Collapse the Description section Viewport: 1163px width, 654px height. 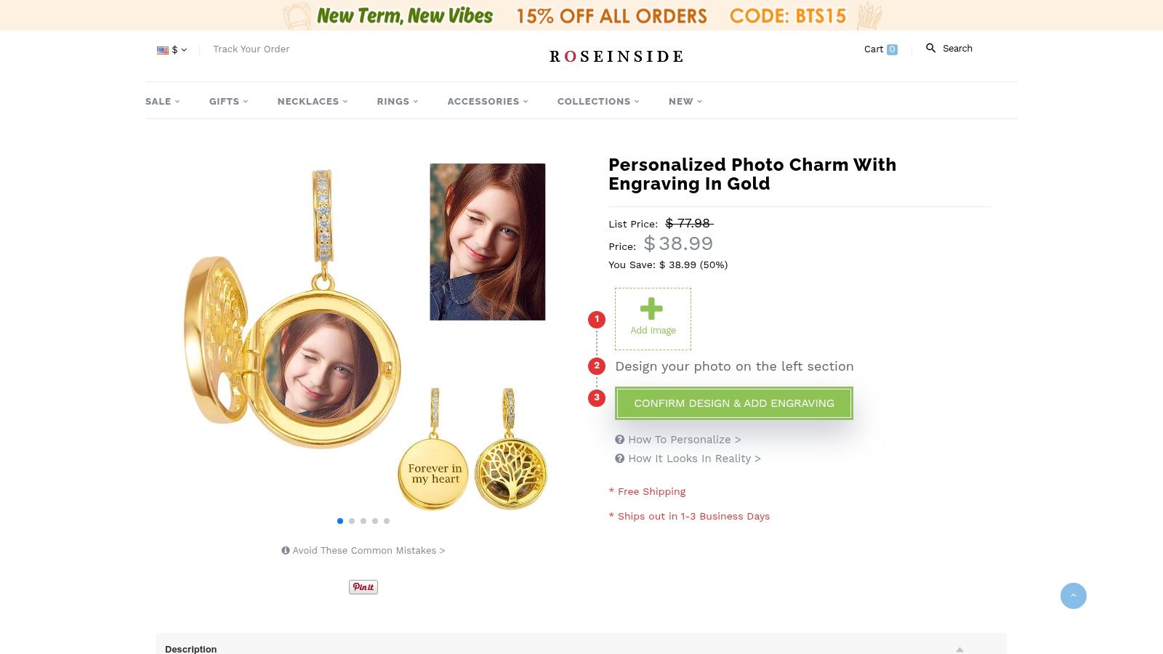(x=959, y=649)
